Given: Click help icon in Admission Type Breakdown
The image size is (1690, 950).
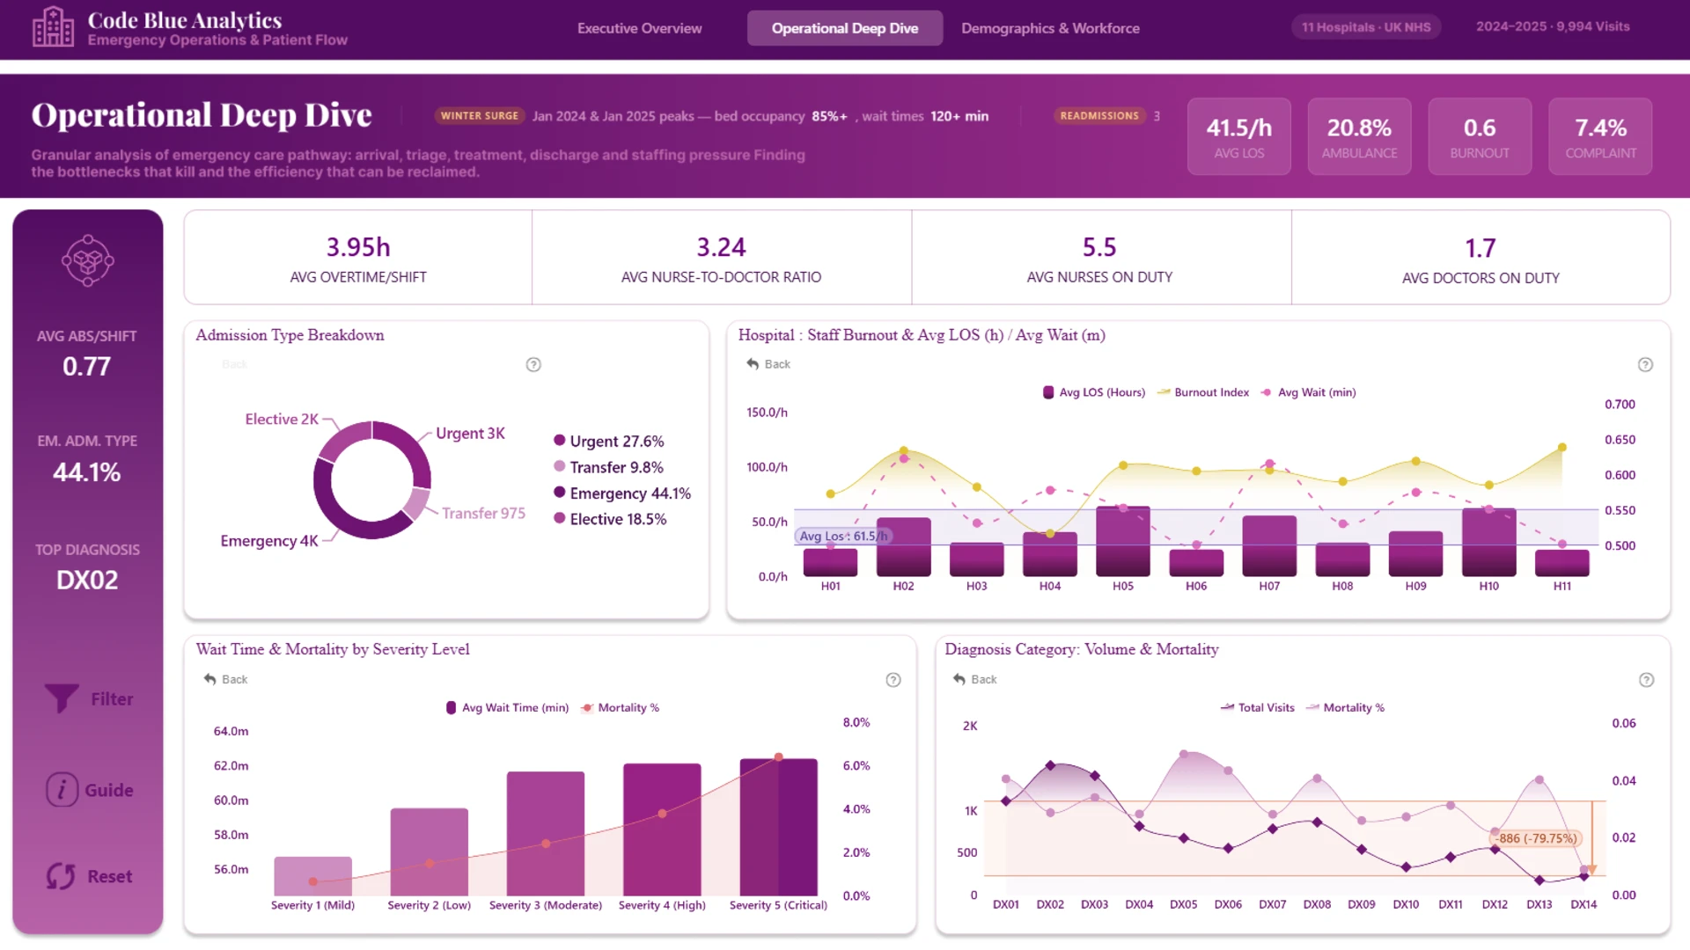Looking at the screenshot, I should coord(533,364).
